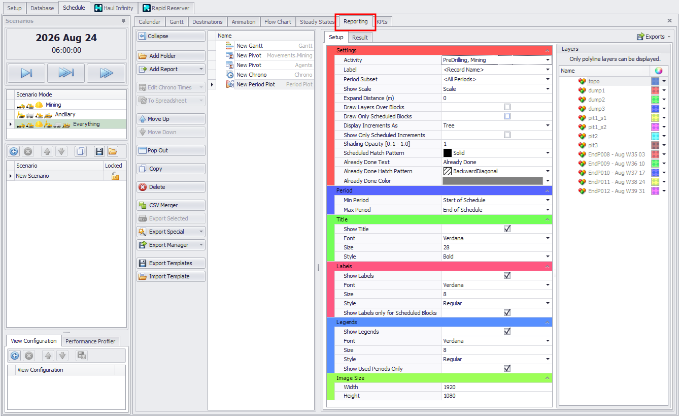Pin the Scenarios panel
The image size is (681, 416).
[x=123, y=21]
